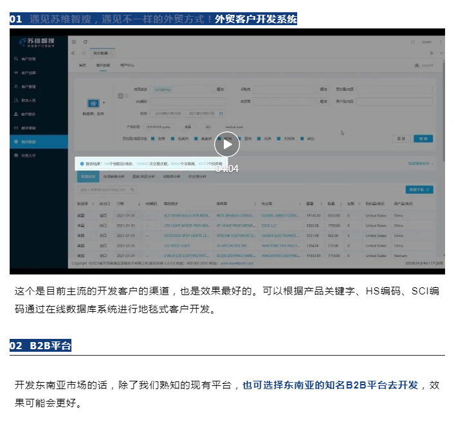456x422 pixels.
Task: Select the 'CONVEYOR pulley' product tag
Action: pos(158,127)
